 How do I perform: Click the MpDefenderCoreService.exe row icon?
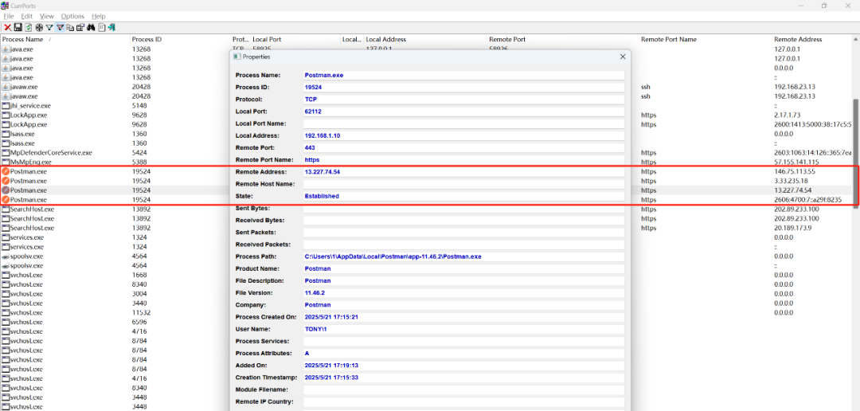point(6,153)
